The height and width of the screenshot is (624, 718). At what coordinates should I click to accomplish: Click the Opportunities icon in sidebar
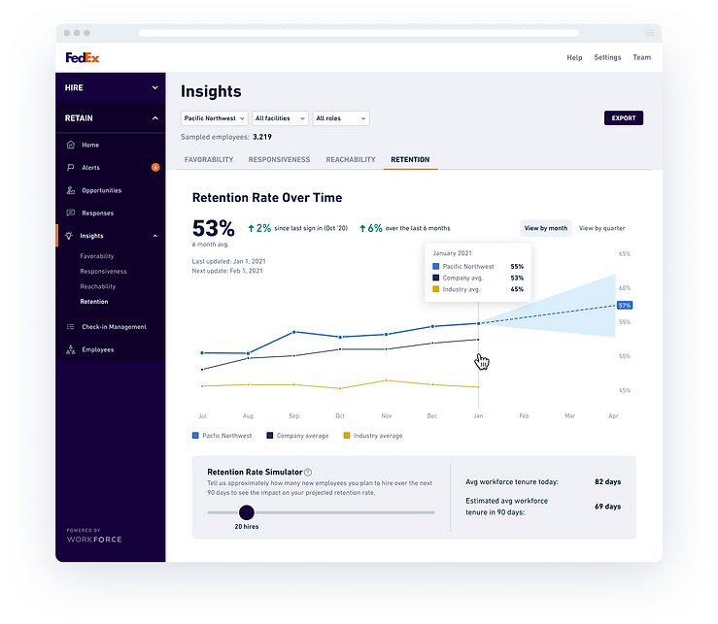coord(71,190)
